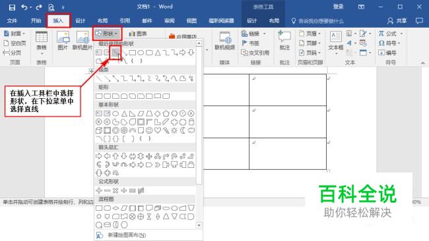The height and width of the screenshot is (241, 429).
Task: Select the heart basic shape
Action: tap(158, 130)
